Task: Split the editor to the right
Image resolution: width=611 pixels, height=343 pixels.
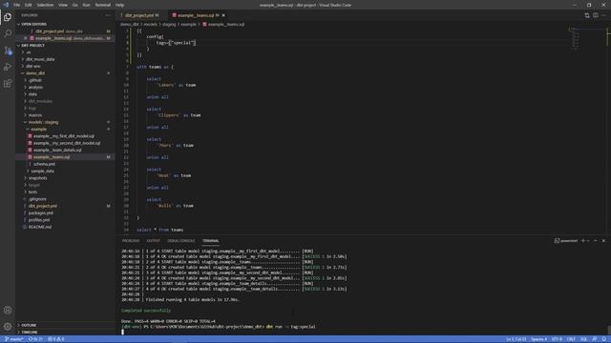Action: [x=596, y=15]
